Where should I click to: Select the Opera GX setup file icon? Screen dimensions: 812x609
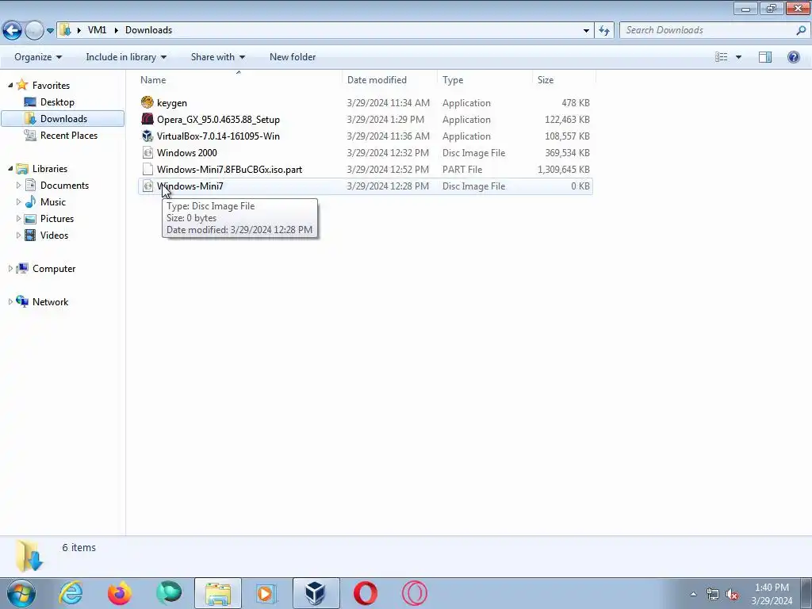(147, 119)
